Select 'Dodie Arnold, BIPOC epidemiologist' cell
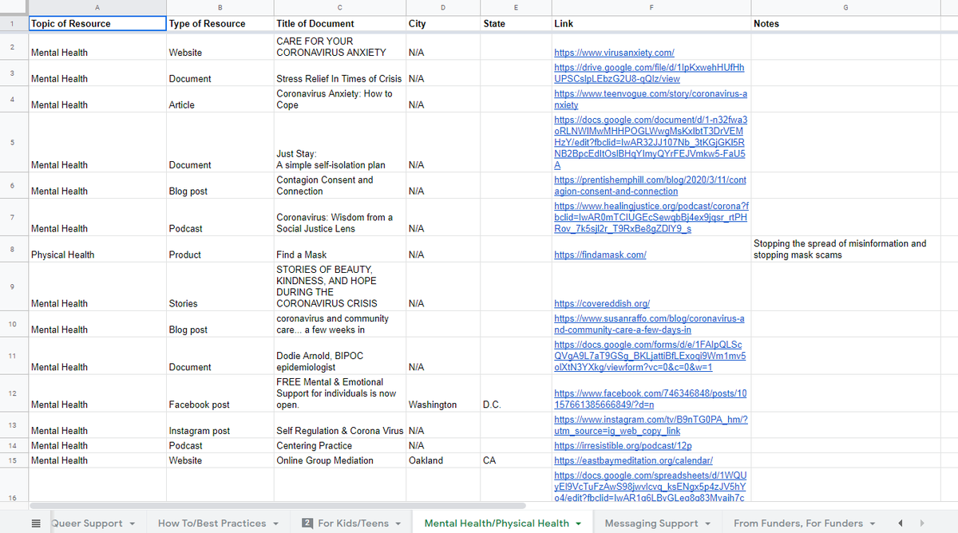 [x=338, y=356]
